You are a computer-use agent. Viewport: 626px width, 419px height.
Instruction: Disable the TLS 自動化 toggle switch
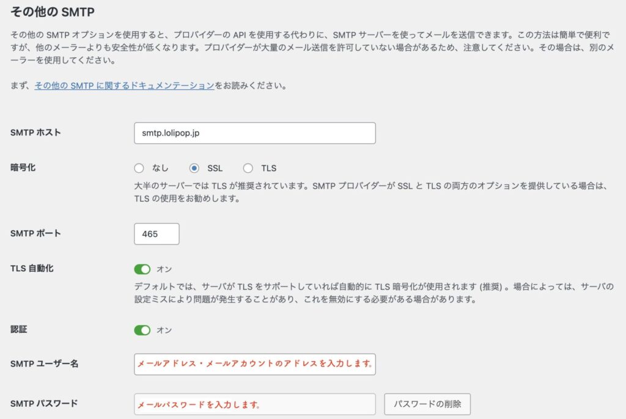click(142, 269)
